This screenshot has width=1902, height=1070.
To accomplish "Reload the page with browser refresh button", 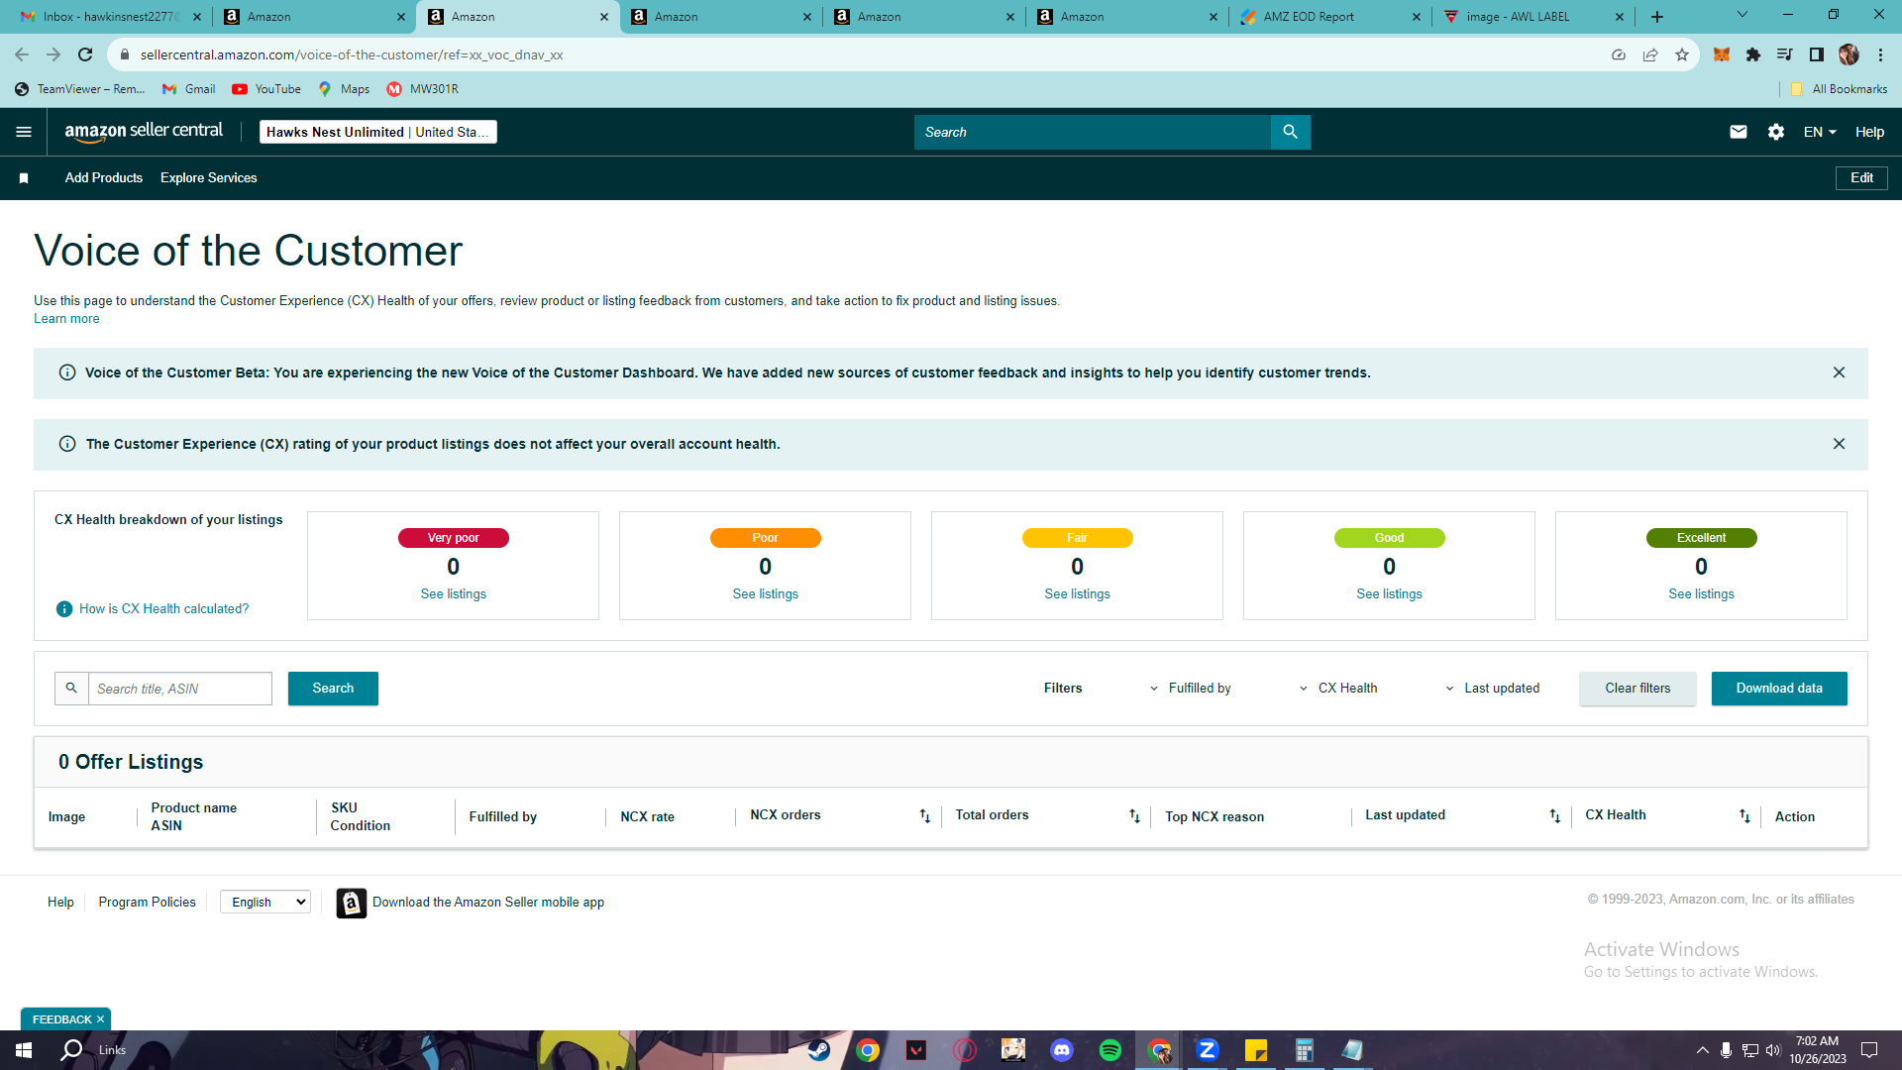I will click(85, 54).
